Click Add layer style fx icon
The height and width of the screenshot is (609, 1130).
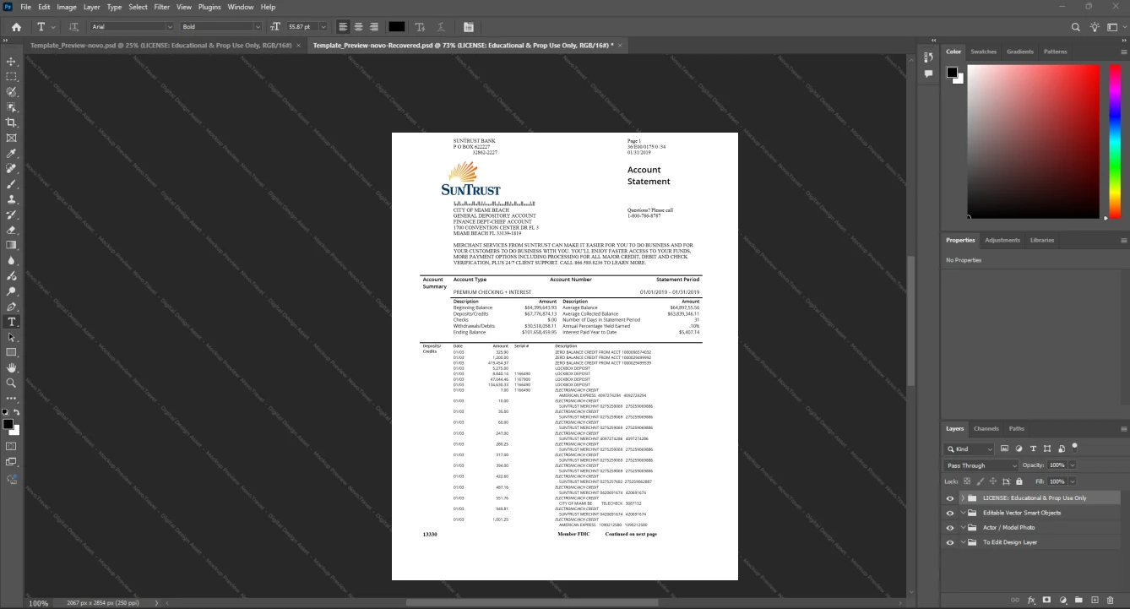coord(1031,600)
